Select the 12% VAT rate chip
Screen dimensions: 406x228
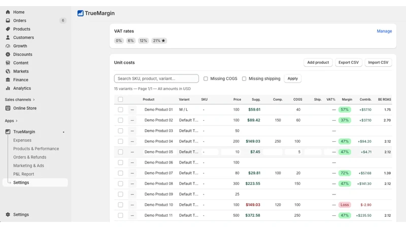pos(143,41)
